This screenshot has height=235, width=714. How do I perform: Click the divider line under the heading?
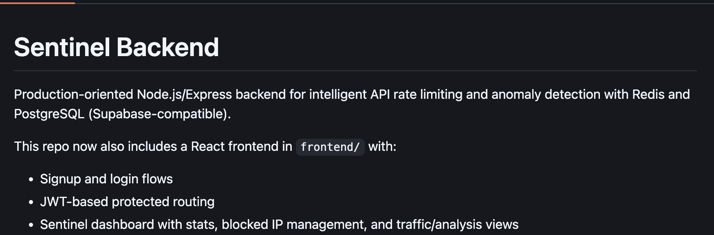[x=355, y=71]
